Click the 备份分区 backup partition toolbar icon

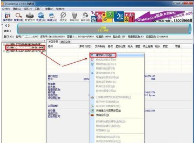(85, 17)
